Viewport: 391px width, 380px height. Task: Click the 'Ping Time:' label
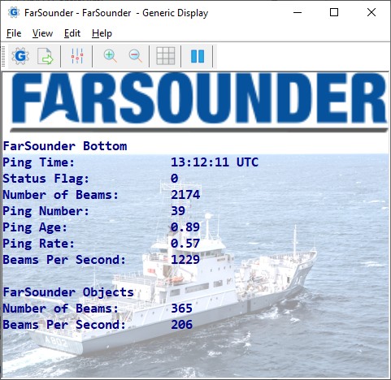(38, 162)
